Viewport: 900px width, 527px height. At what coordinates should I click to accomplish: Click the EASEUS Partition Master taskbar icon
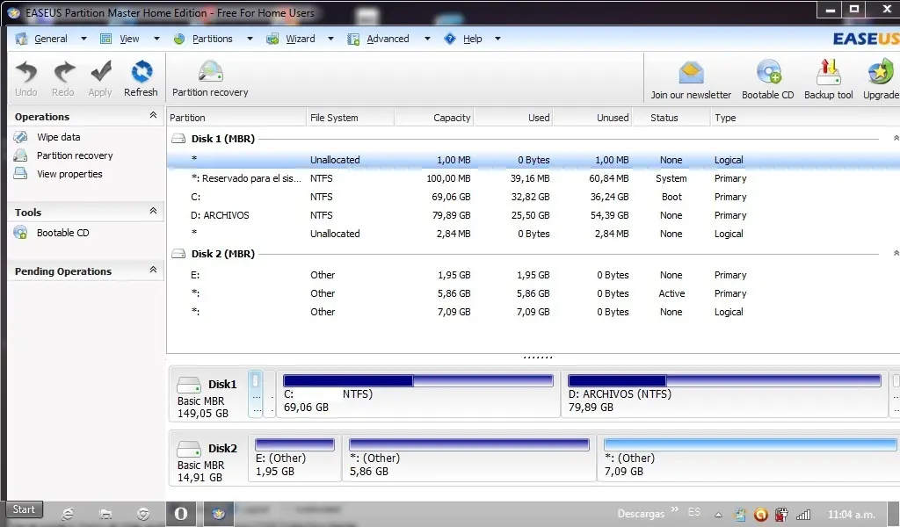(218, 514)
